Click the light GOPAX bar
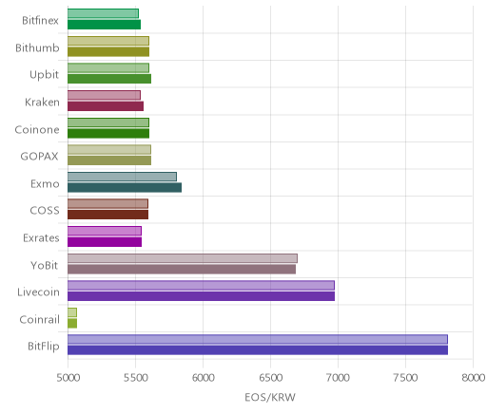This screenshot has height=414, width=487. 109,149
